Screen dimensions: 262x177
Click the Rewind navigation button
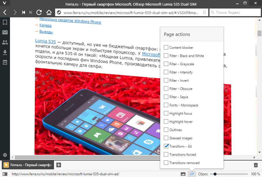[23, 12]
